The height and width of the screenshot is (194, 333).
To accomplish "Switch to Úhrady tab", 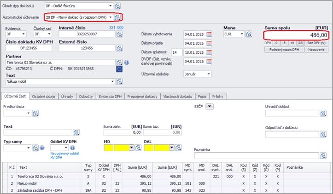I will pyautogui.click(x=67, y=97).
